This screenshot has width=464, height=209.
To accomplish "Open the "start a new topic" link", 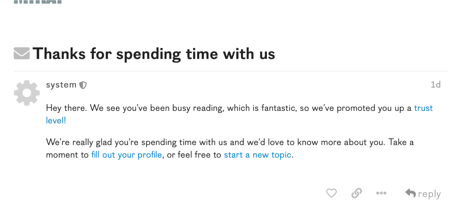I will [x=257, y=155].
